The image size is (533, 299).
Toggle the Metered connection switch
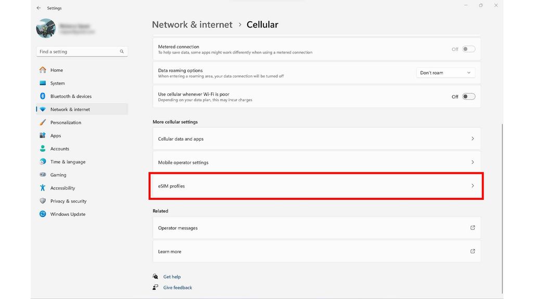coord(467,48)
